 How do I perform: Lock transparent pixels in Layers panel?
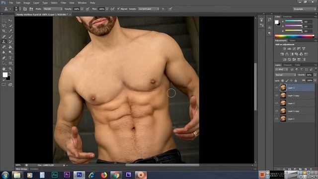(x=282, y=81)
